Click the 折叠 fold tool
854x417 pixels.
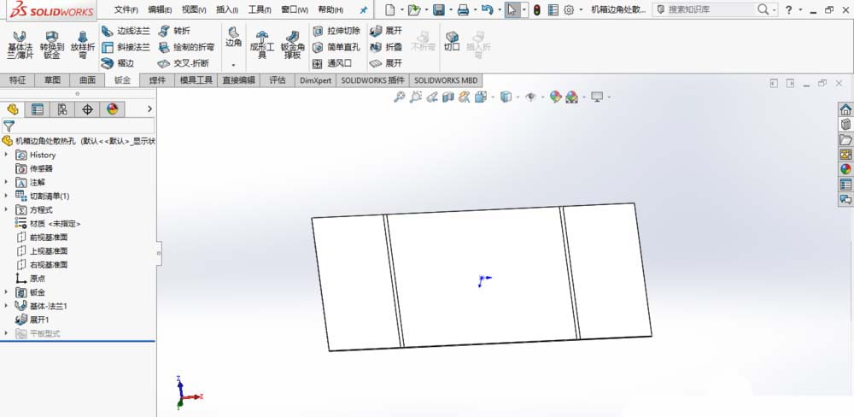tap(386, 47)
